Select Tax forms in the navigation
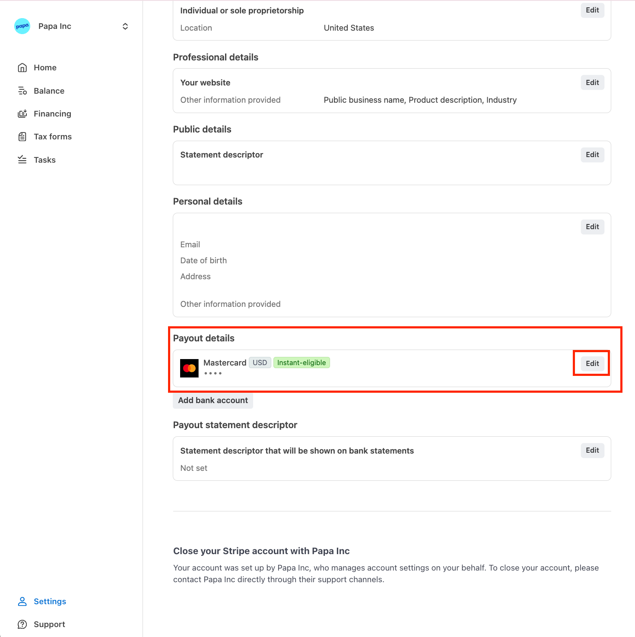The height and width of the screenshot is (637, 635). 52,136
